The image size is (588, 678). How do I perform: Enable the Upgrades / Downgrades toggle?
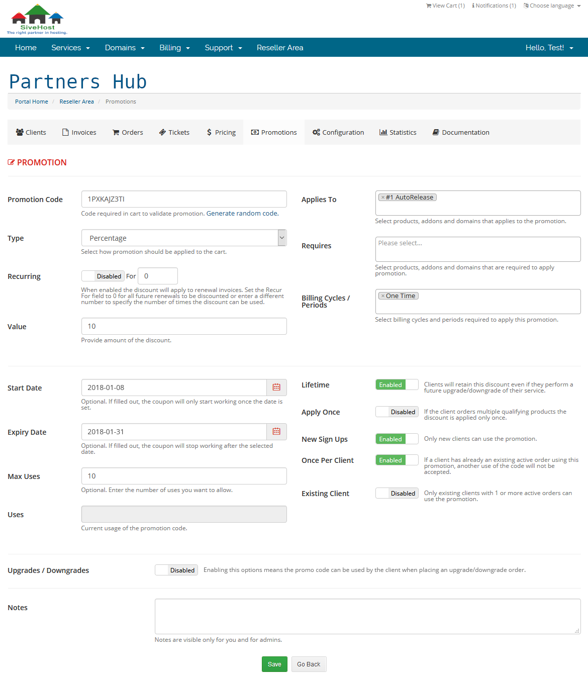(x=176, y=570)
